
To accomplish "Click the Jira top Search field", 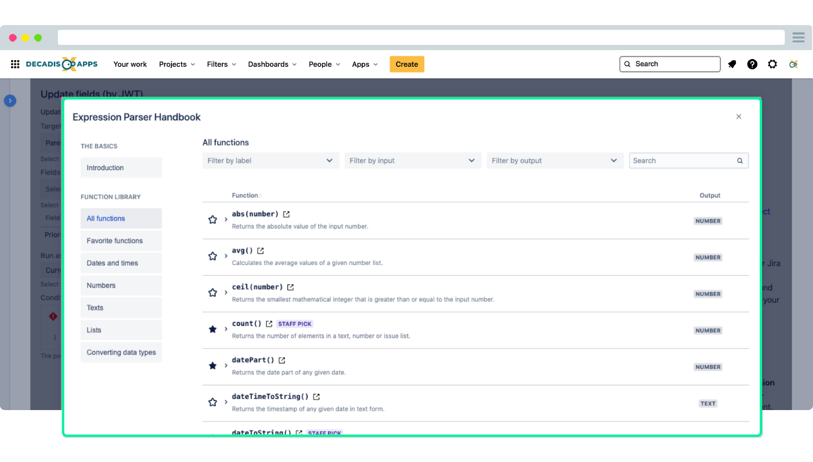I will [x=670, y=64].
